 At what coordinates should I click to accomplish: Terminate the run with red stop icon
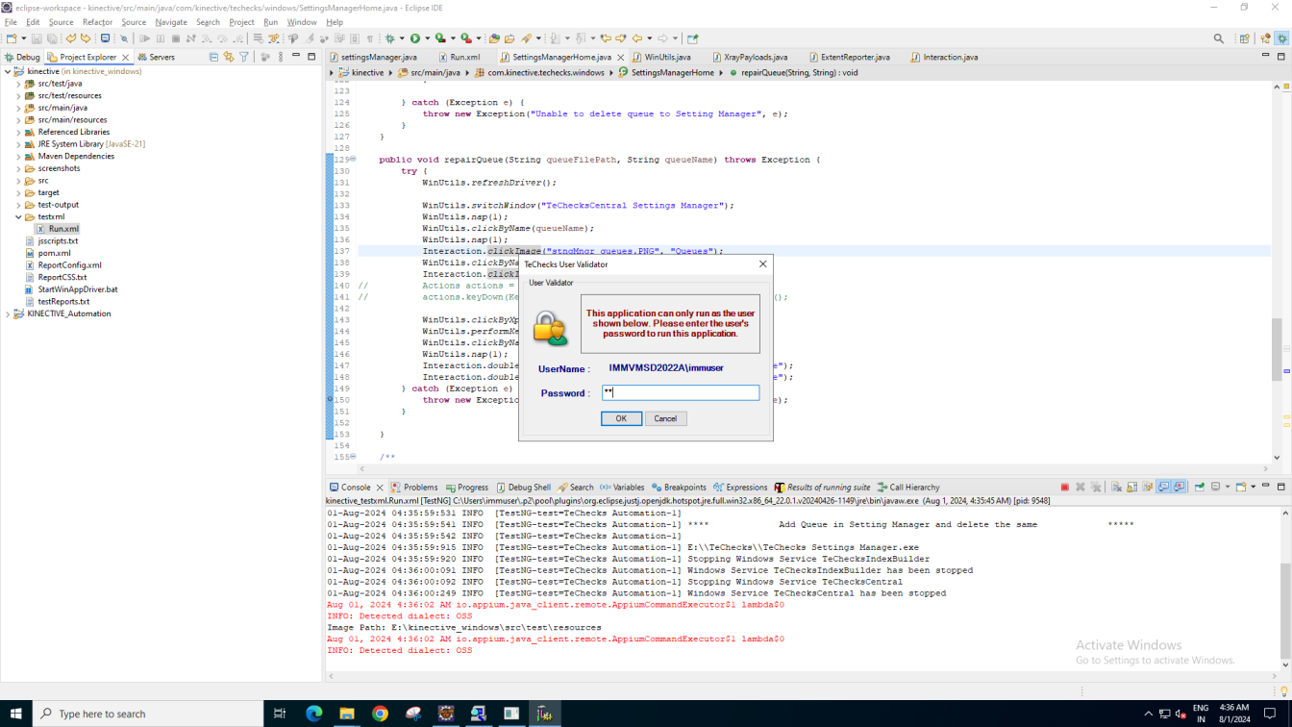1065,488
